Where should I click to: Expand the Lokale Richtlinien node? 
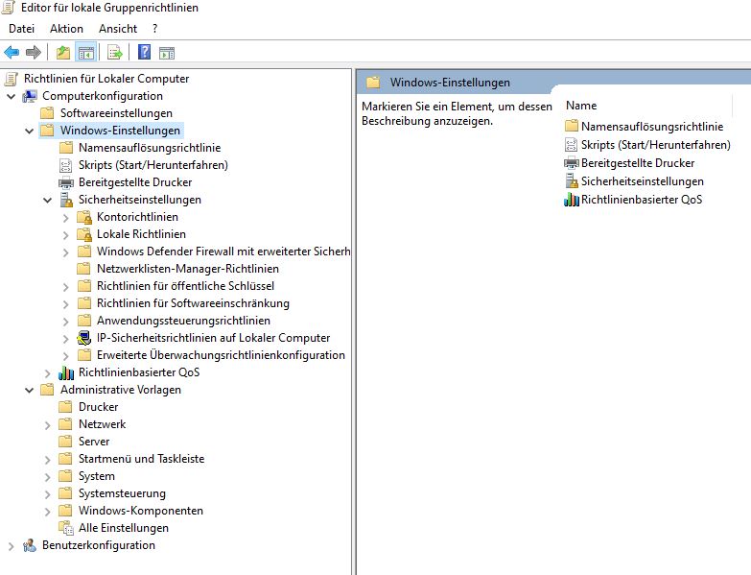65,235
